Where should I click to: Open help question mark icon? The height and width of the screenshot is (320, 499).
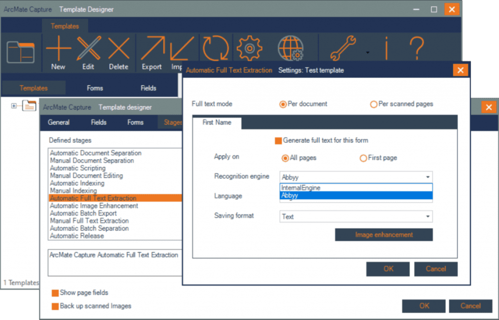[x=416, y=49]
